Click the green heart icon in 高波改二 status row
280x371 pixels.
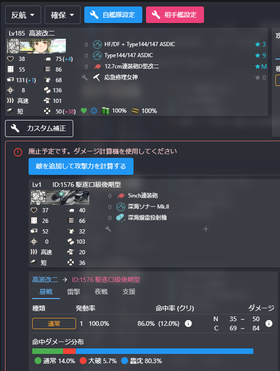pyautogui.click(x=84, y=111)
